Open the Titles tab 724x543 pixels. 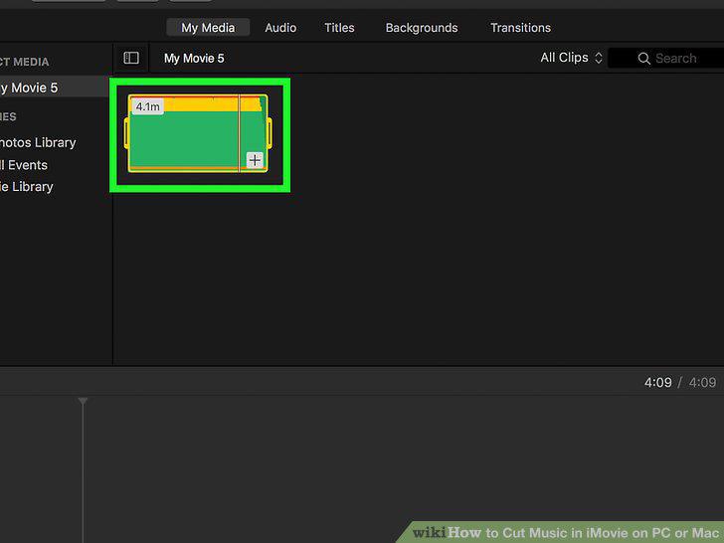[339, 28]
